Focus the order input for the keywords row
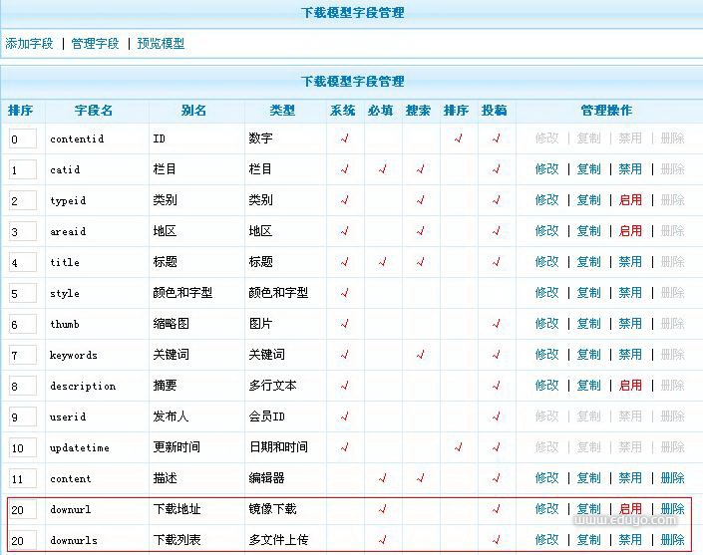Image resolution: width=703 pixels, height=555 pixels. 23,356
